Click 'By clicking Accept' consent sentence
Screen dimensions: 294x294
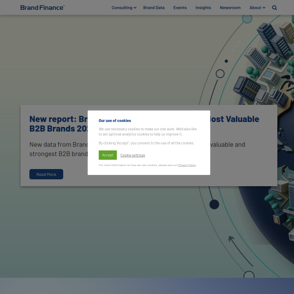coord(147,143)
